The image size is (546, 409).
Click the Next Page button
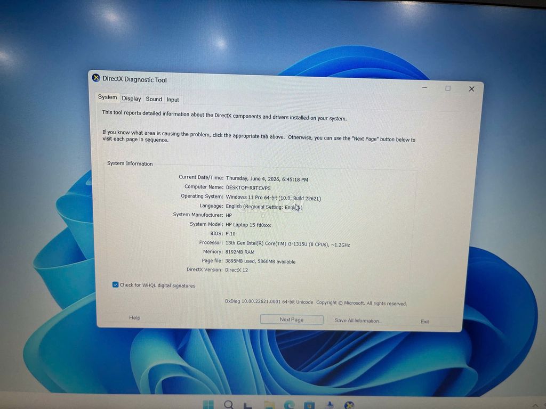[x=292, y=320]
